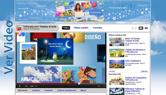
Task: Click the sunflower Feliz Cumpleaños thumbnail
Action: [x=117, y=64]
